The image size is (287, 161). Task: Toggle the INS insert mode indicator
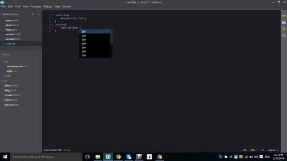pyautogui.click(x=244, y=150)
